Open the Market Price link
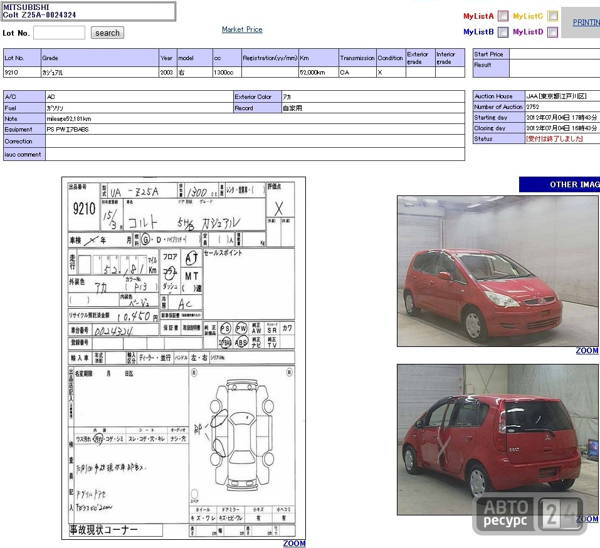This screenshot has width=600, height=548. [242, 29]
